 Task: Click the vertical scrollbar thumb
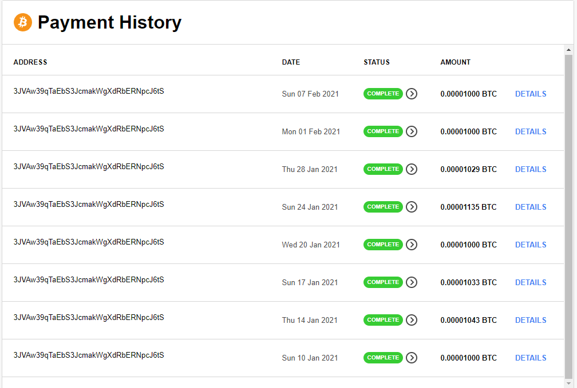568,215
